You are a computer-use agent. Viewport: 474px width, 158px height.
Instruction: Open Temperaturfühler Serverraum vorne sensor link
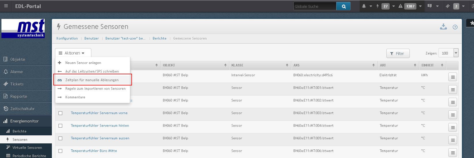pyautogui.click(x=99, y=113)
